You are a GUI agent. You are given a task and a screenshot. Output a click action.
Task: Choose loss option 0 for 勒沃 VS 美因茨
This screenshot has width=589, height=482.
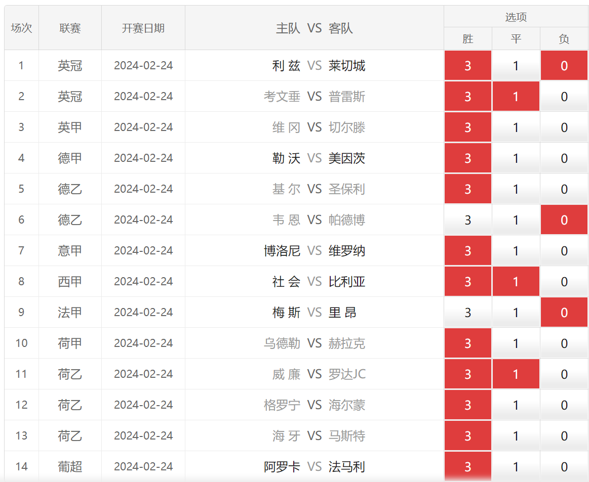pyautogui.click(x=564, y=158)
